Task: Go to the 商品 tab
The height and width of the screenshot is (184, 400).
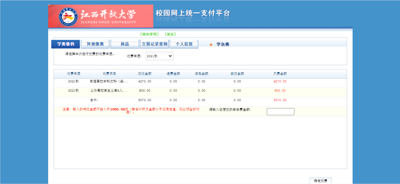Action: (125, 44)
